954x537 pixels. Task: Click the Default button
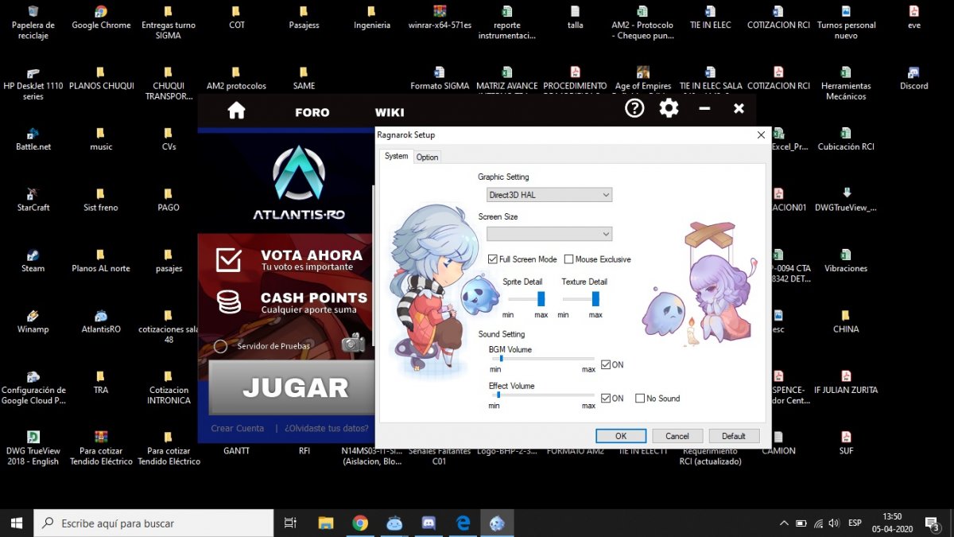tap(734, 436)
